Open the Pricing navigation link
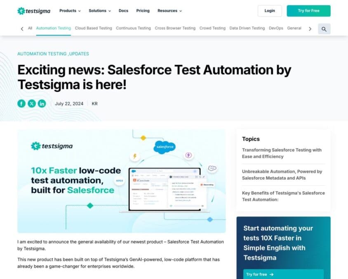The height and width of the screenshot is (279, 348). 143,11
